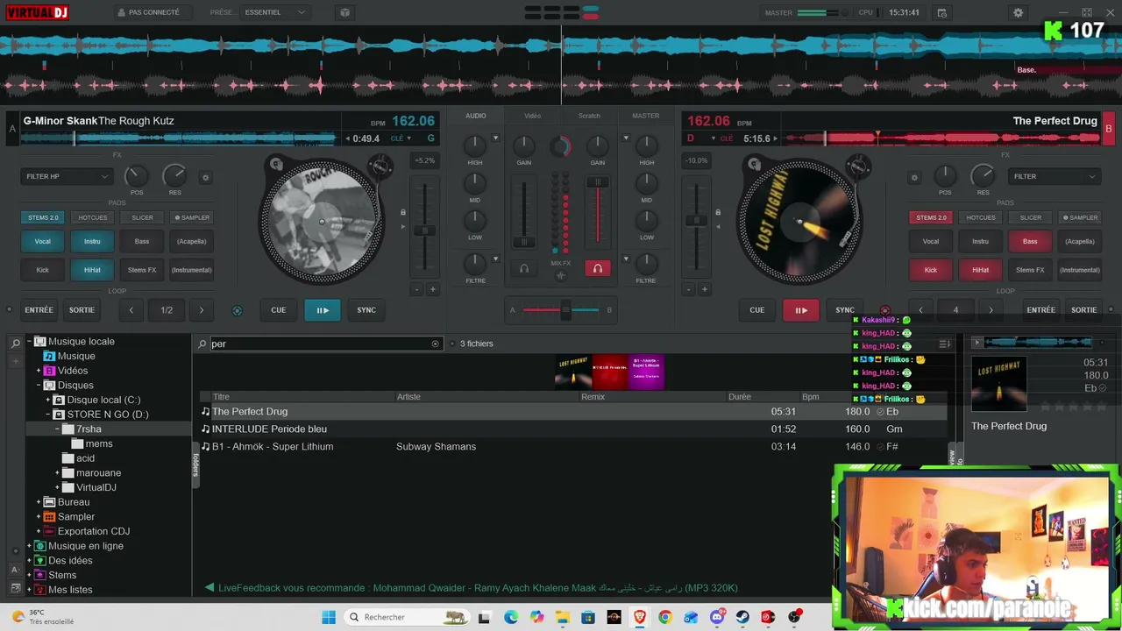Toggle Vocal stem pad on deck A
The height and width of the screenshot is (631, 1122).
pyautogui.click(x=42, y=242)
